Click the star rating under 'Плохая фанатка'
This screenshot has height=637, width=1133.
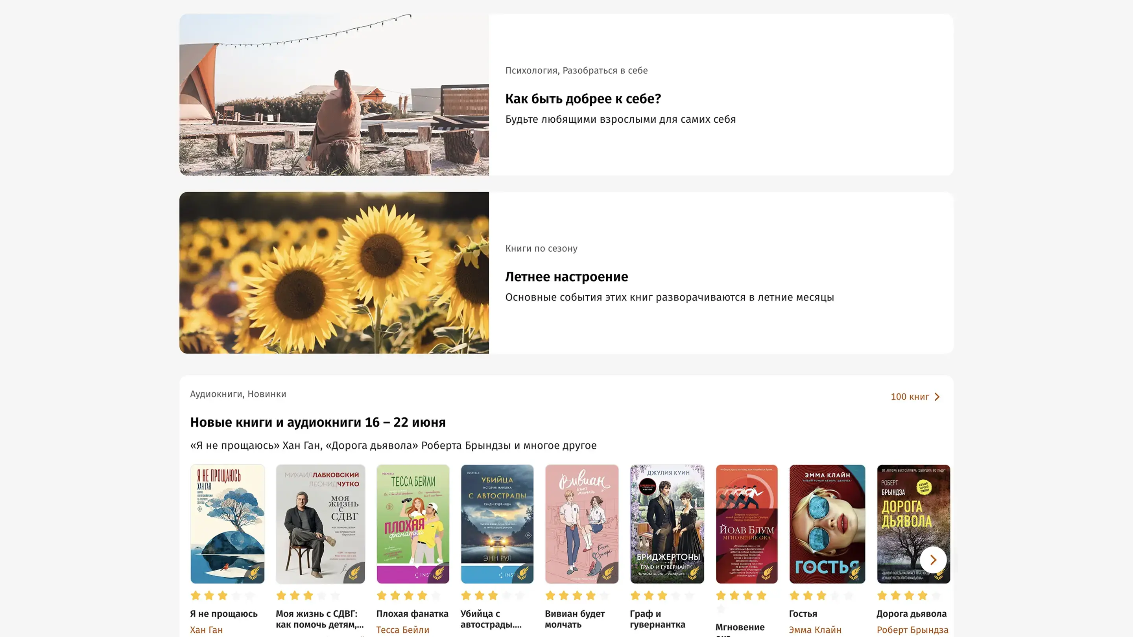[x=408, y=596]
